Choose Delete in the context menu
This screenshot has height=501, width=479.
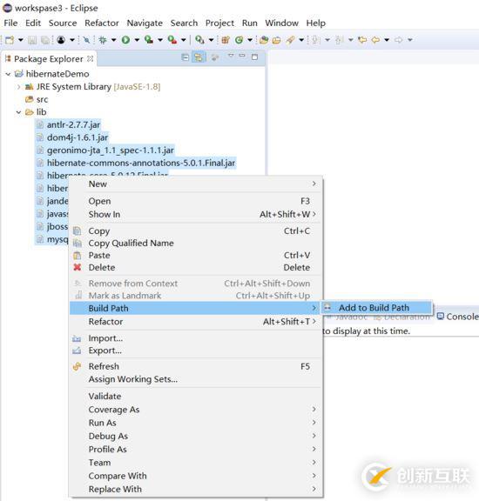tap(196, 267)
